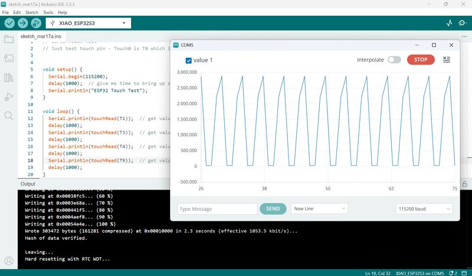472x276 pixels.
Task: Click the output lock icon
Action: pyautogui.click(x=465, y=184)
